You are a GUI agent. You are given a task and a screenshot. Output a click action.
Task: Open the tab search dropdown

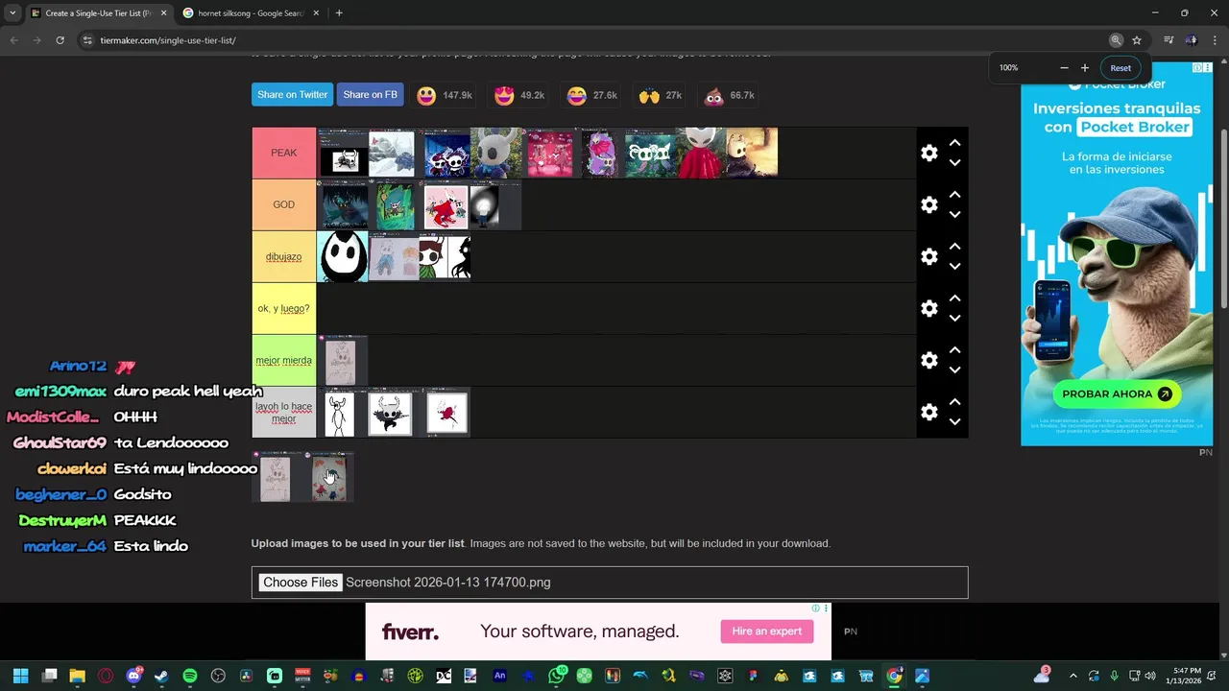coord(12,13)
